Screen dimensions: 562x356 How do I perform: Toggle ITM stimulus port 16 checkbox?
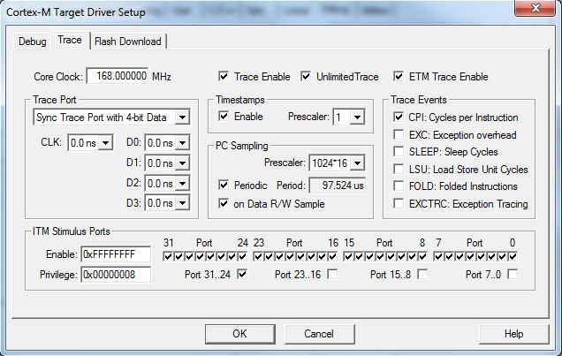point(332,256)
